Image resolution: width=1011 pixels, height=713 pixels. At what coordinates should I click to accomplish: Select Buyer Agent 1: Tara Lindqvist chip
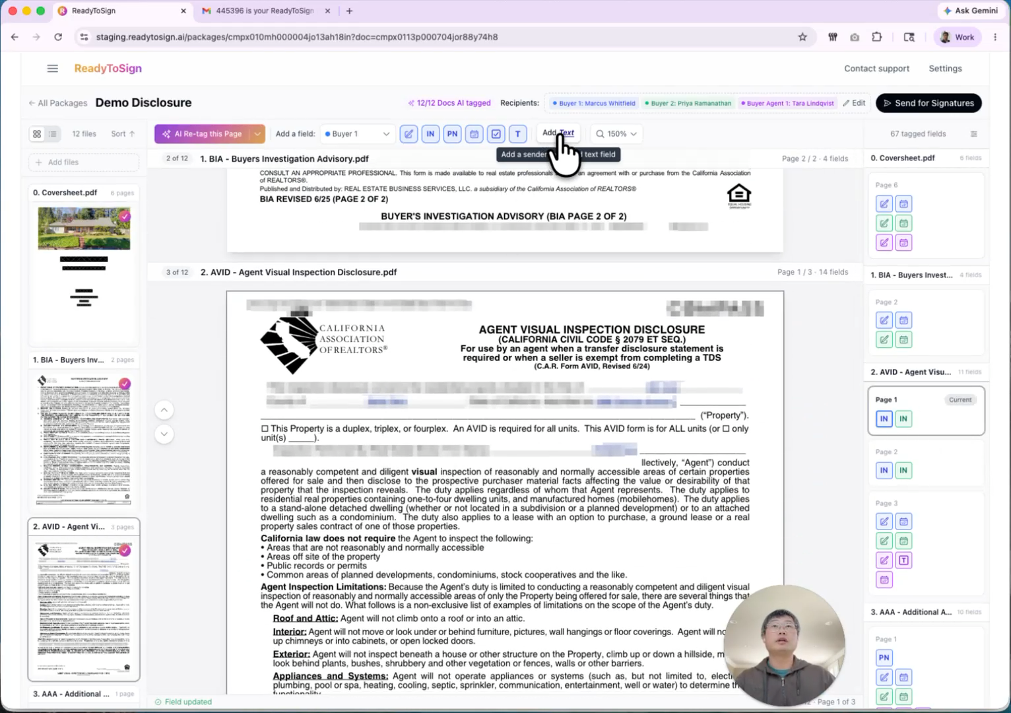(x=788, y=103)
